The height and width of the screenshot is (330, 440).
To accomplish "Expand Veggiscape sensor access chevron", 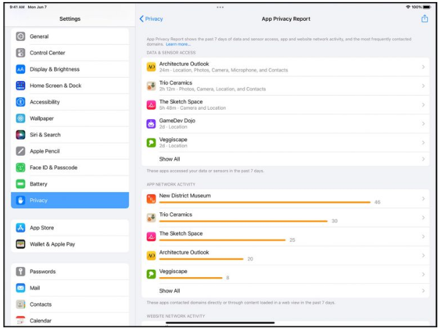I will [423, 143].
